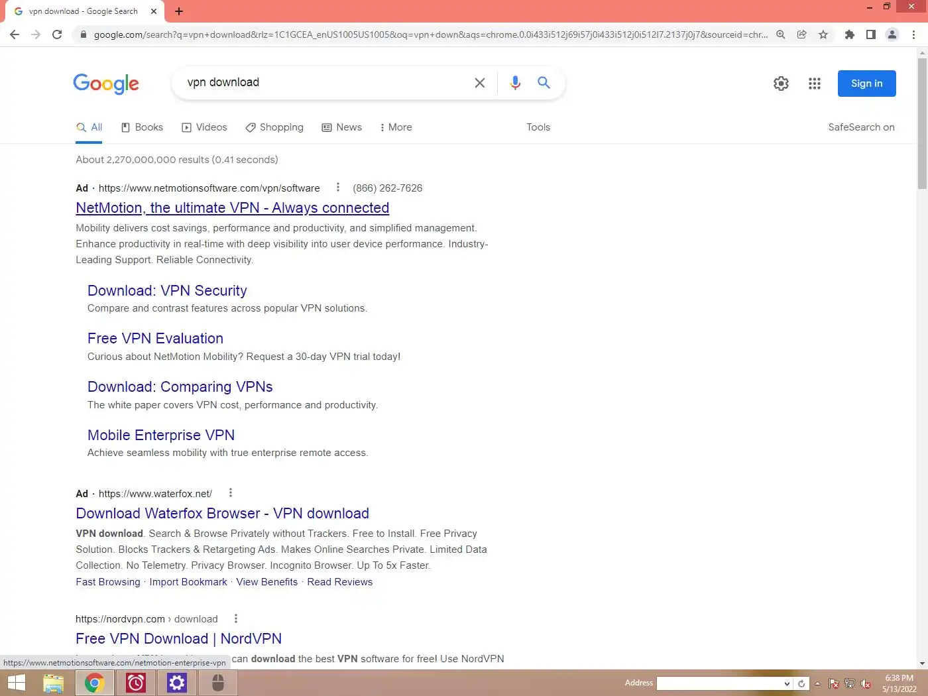928x696 pixels.
Task: Open red clock app in taskbar
Action: [x=136, y=683]
